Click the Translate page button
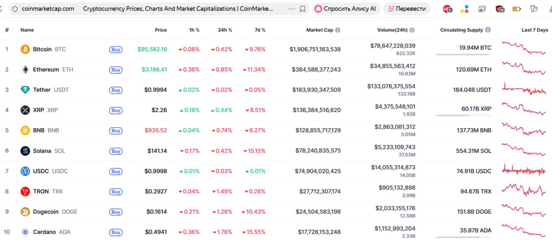The image size is (552, 240). 406,9
